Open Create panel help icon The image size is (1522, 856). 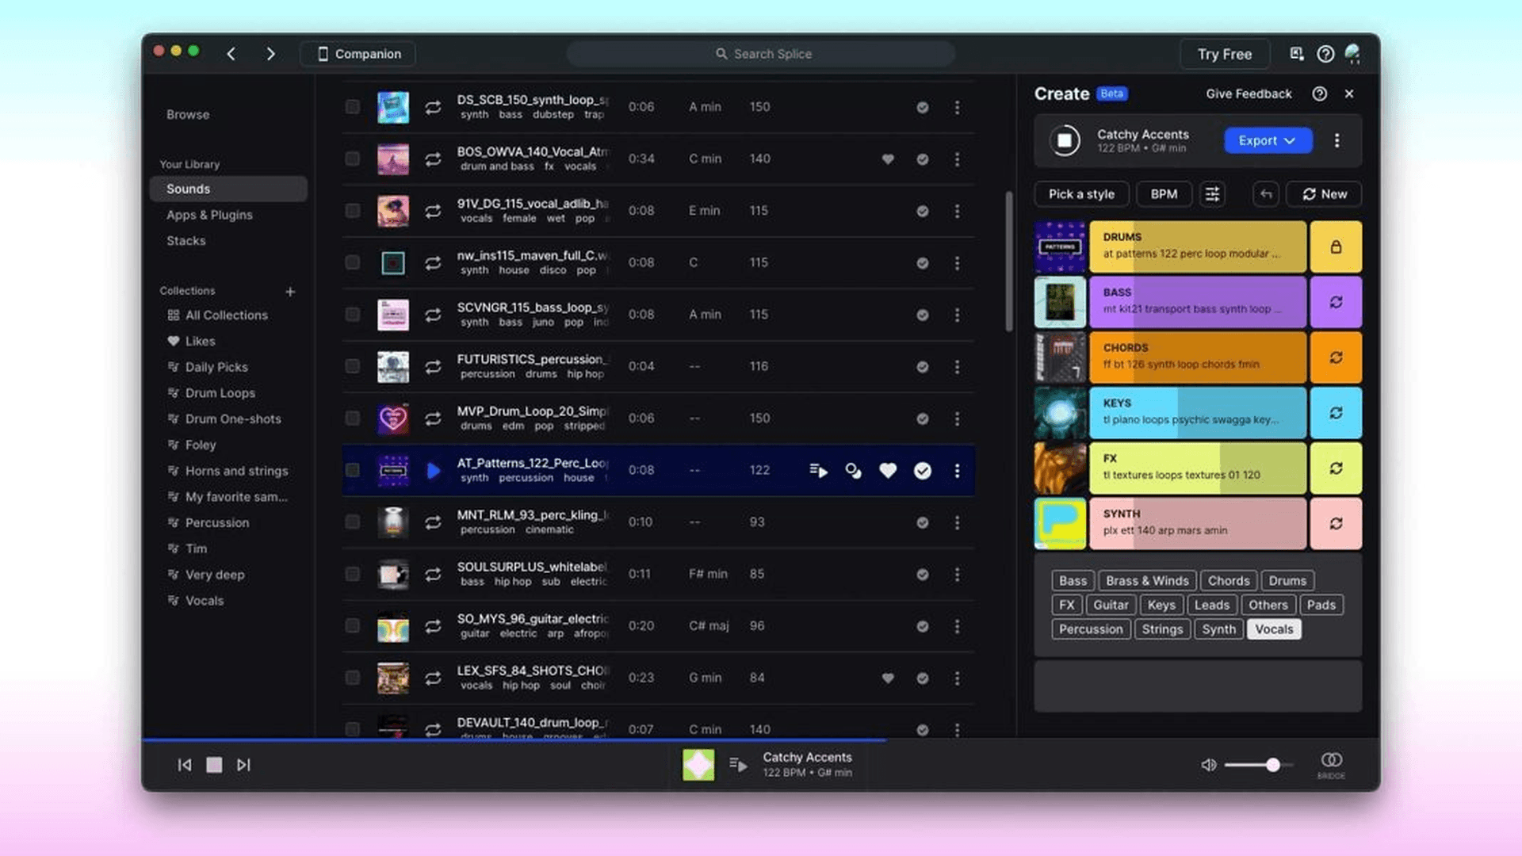pos(1319,94)
